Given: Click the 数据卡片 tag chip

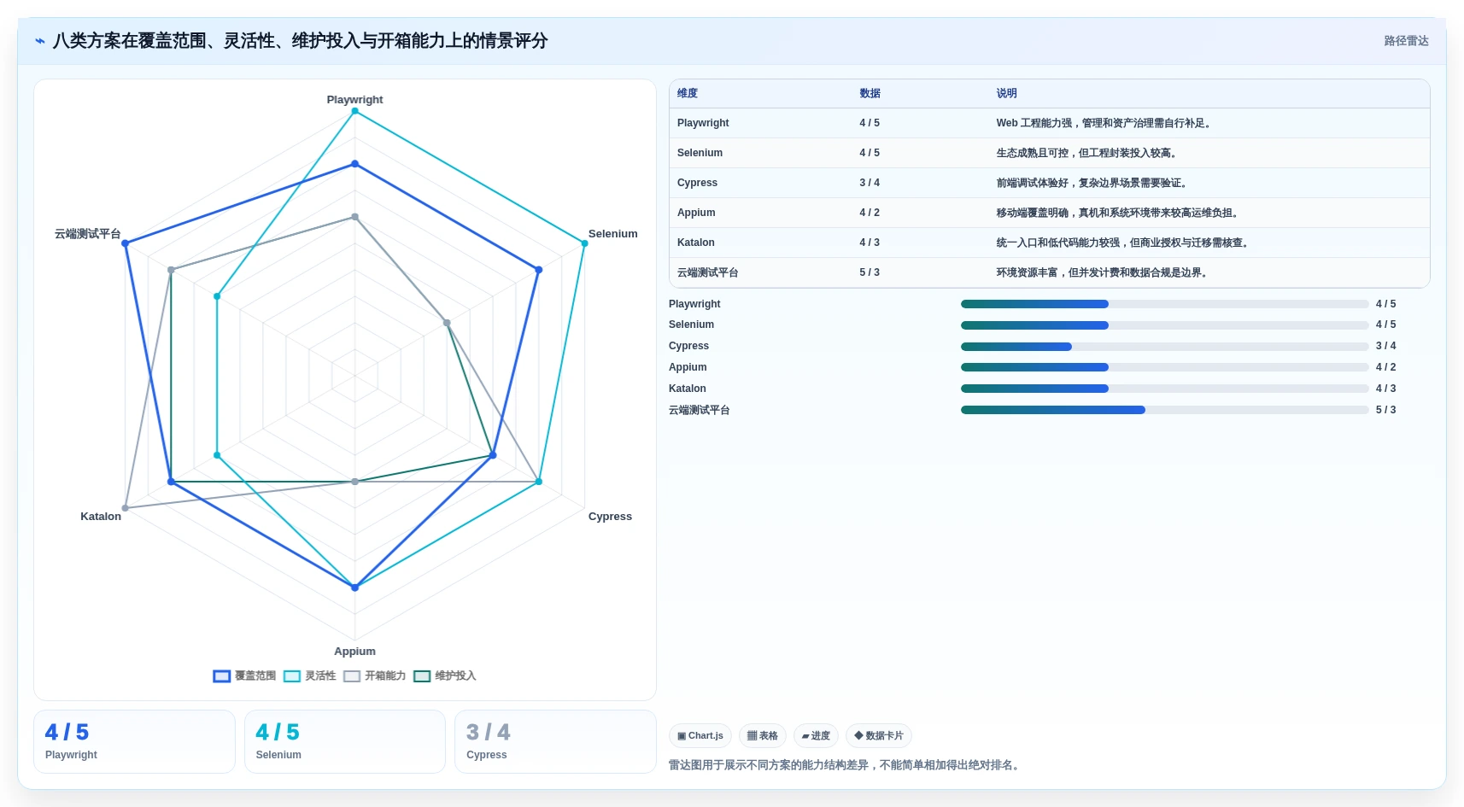Looking at the screenshot, I should [x=879, y=736].
